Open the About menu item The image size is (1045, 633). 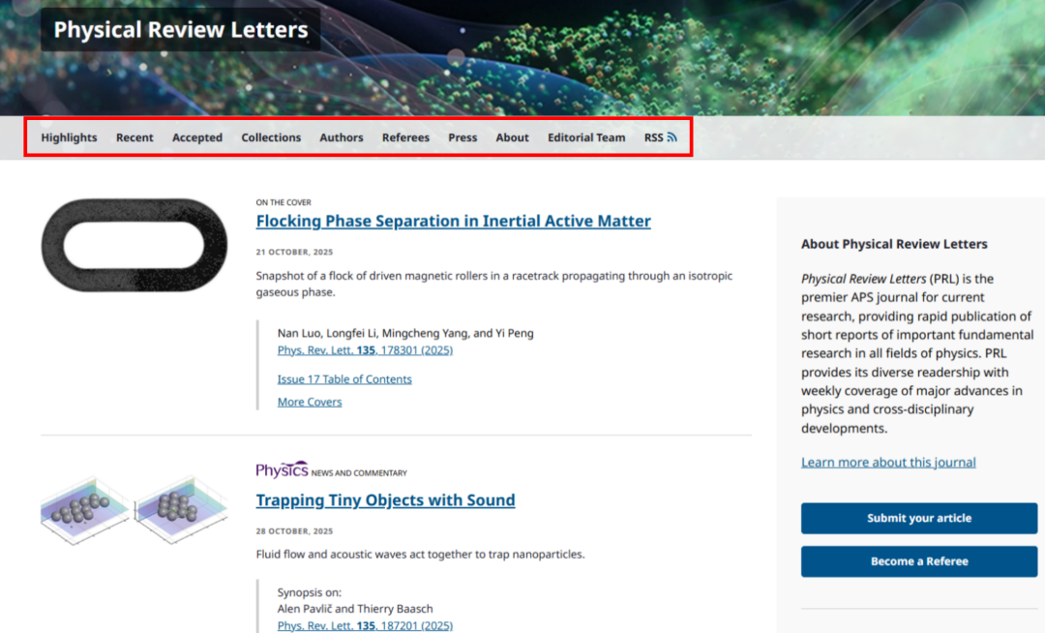click(x=512, y=137)
